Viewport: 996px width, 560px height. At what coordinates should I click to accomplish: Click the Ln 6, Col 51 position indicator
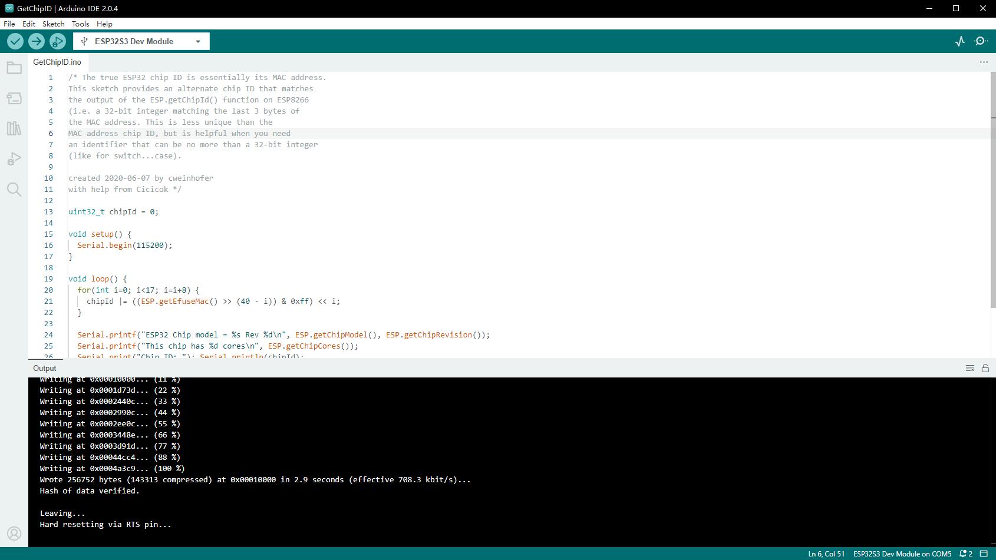pos(826,554)
